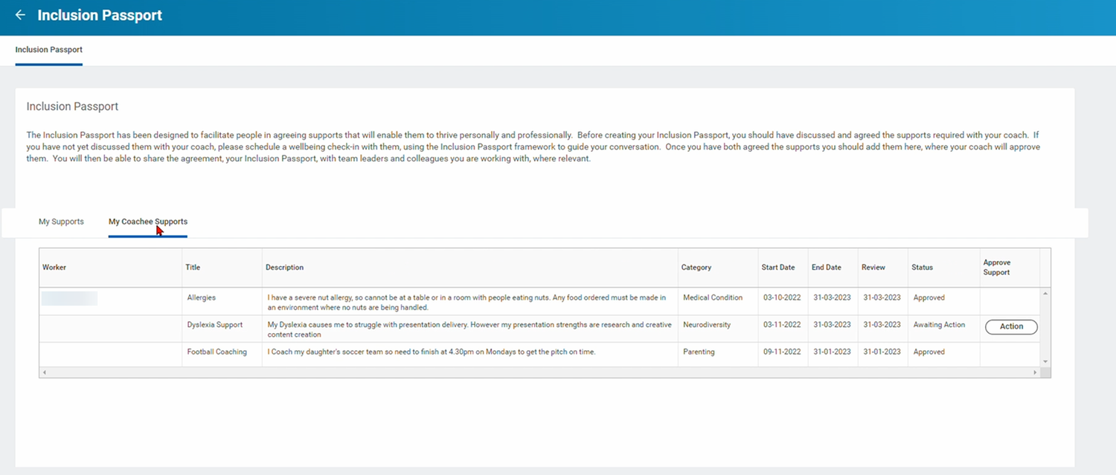Click the Title column header
Viewport: 1116px width, 475px height.
click(193, 267)
